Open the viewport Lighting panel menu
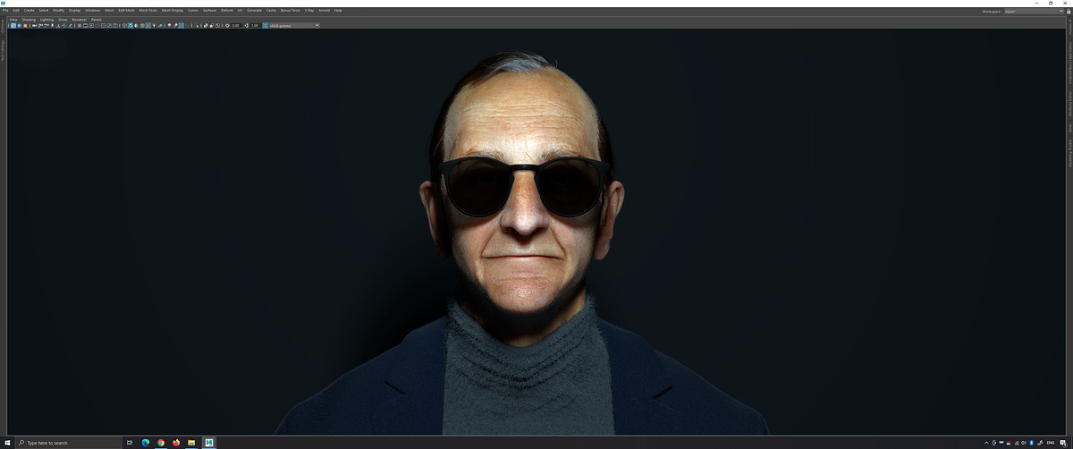Screen dimensions: 1073x449 46,19
